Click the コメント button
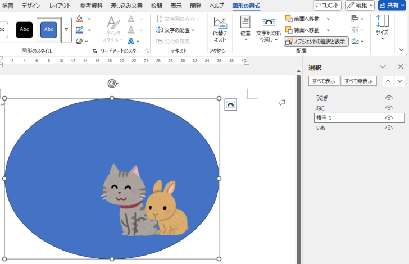 (x=328, y=5)
